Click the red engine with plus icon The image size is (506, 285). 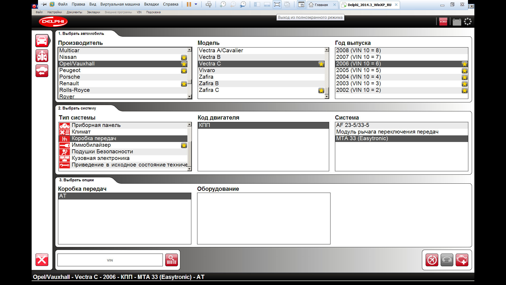point(462,260)
